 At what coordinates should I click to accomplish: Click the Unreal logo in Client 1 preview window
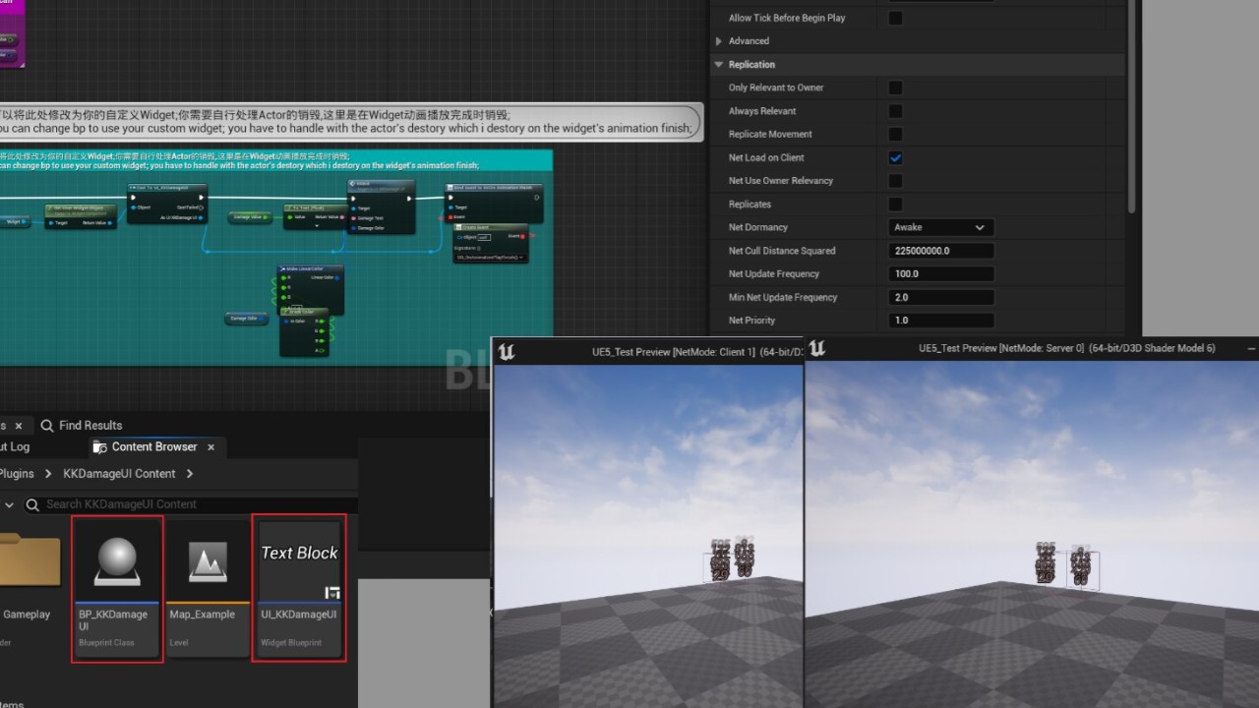(508, 352)
